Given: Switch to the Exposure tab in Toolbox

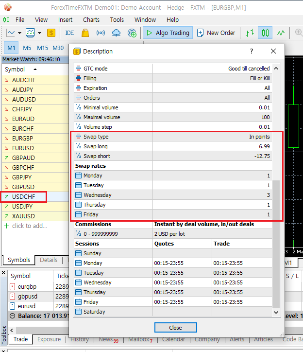Looking at the screenshot, I should pyautogui.click(x=49, y=339).
